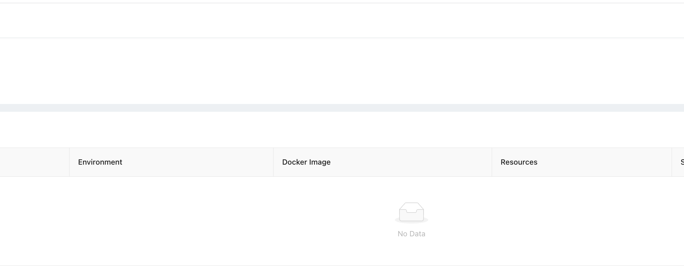Click the blank area above the table header

tap(342, 130)
